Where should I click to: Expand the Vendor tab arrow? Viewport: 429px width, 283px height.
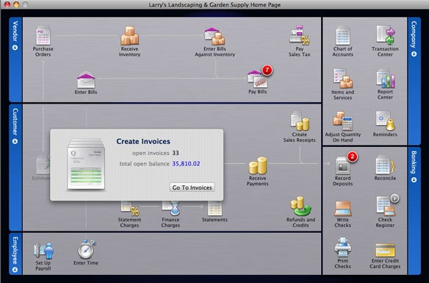(x=15, y=47)
